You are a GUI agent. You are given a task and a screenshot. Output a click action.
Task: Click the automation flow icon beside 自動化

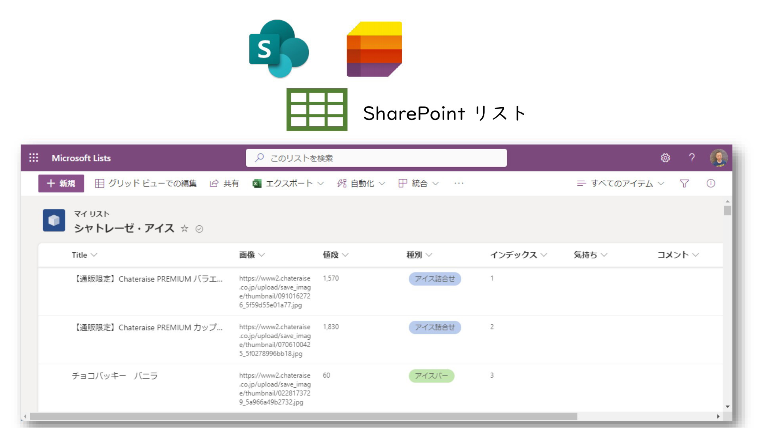(x=342, y=183)
